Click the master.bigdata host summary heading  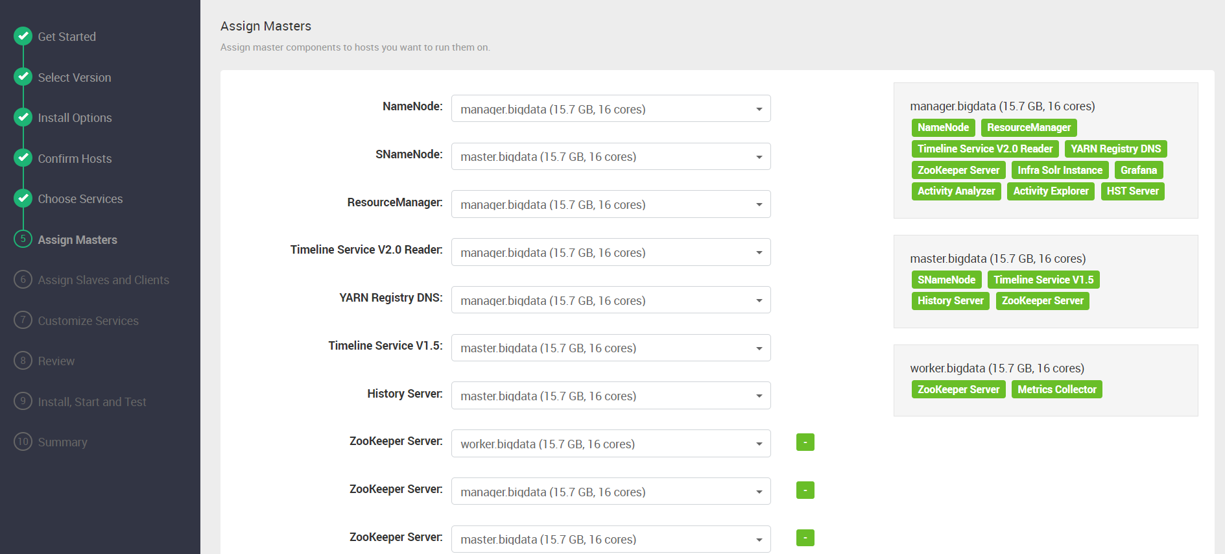point(998,259)
